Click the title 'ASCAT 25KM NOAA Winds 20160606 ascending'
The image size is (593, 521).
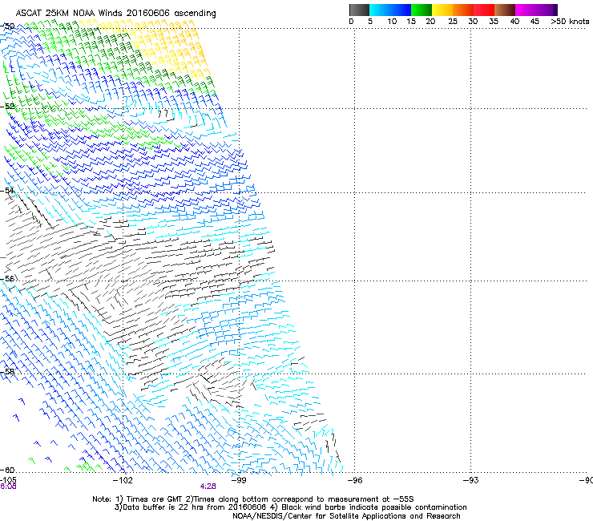(x=115, y=14)
